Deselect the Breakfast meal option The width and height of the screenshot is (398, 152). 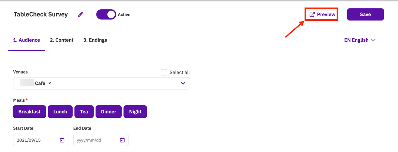coord(29,112)
